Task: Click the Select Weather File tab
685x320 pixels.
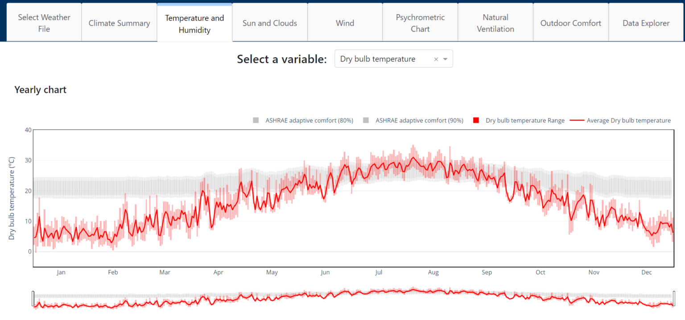Action: (43, 22)
